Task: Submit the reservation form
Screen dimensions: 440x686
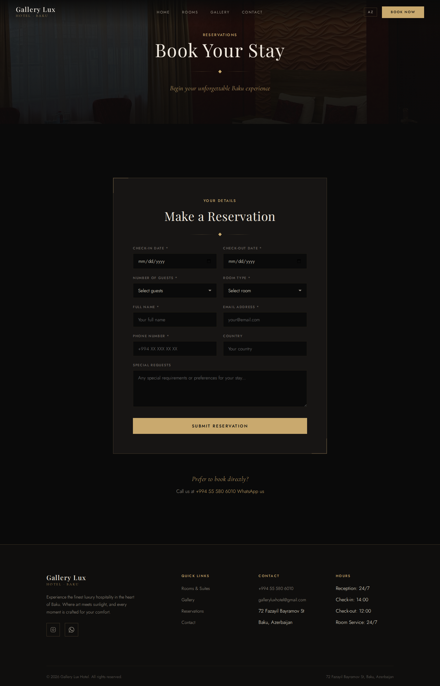Action: [x=220, y=426]
